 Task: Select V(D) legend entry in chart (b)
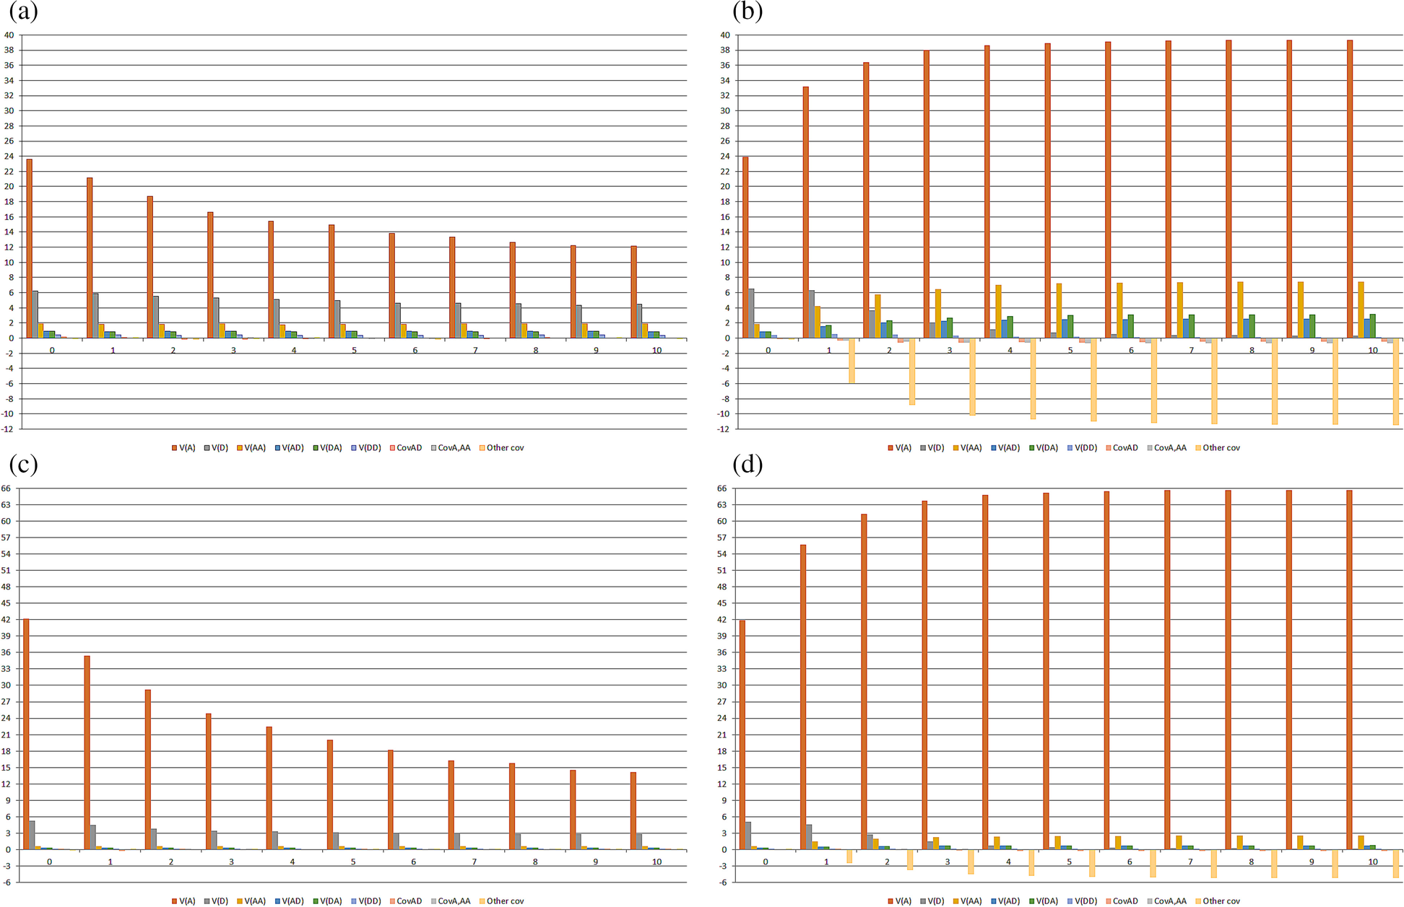932,448
